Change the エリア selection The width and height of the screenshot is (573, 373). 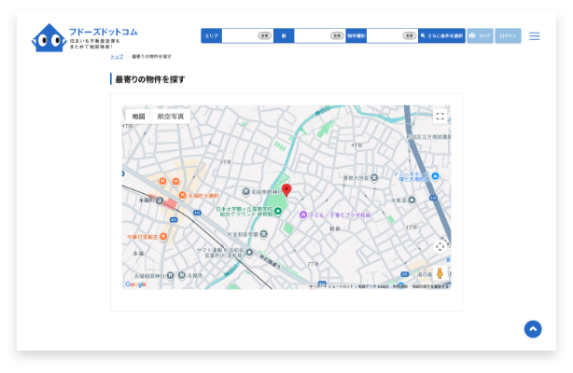(264, 36)
